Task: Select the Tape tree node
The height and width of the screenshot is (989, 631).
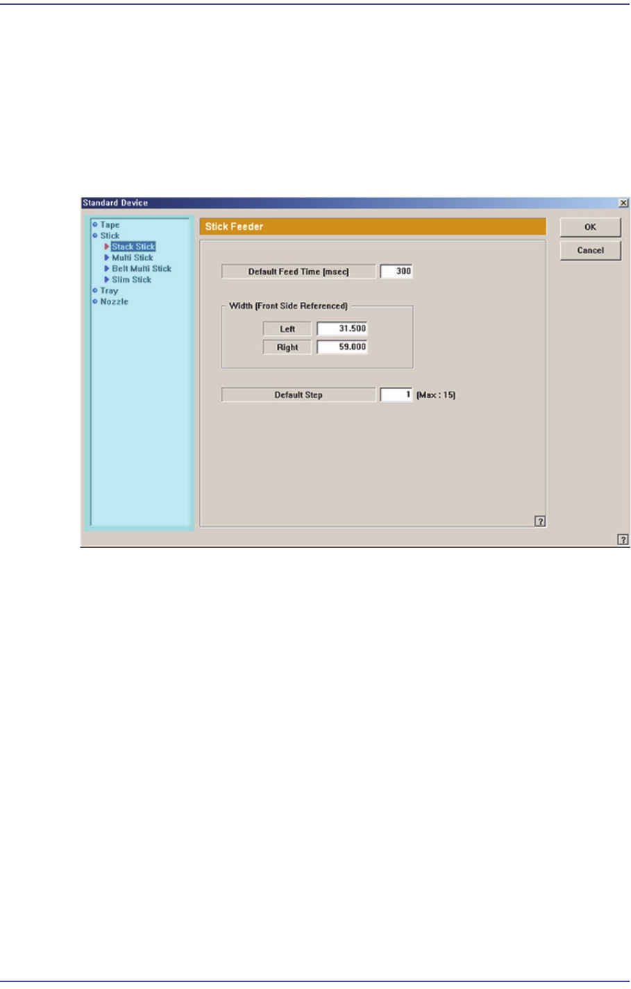Action: [x=110, y=224]
